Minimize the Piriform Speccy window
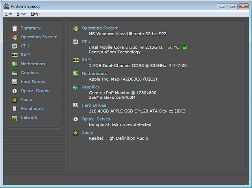The width and height of the screenshot is (252, 188). coord(222,6)
